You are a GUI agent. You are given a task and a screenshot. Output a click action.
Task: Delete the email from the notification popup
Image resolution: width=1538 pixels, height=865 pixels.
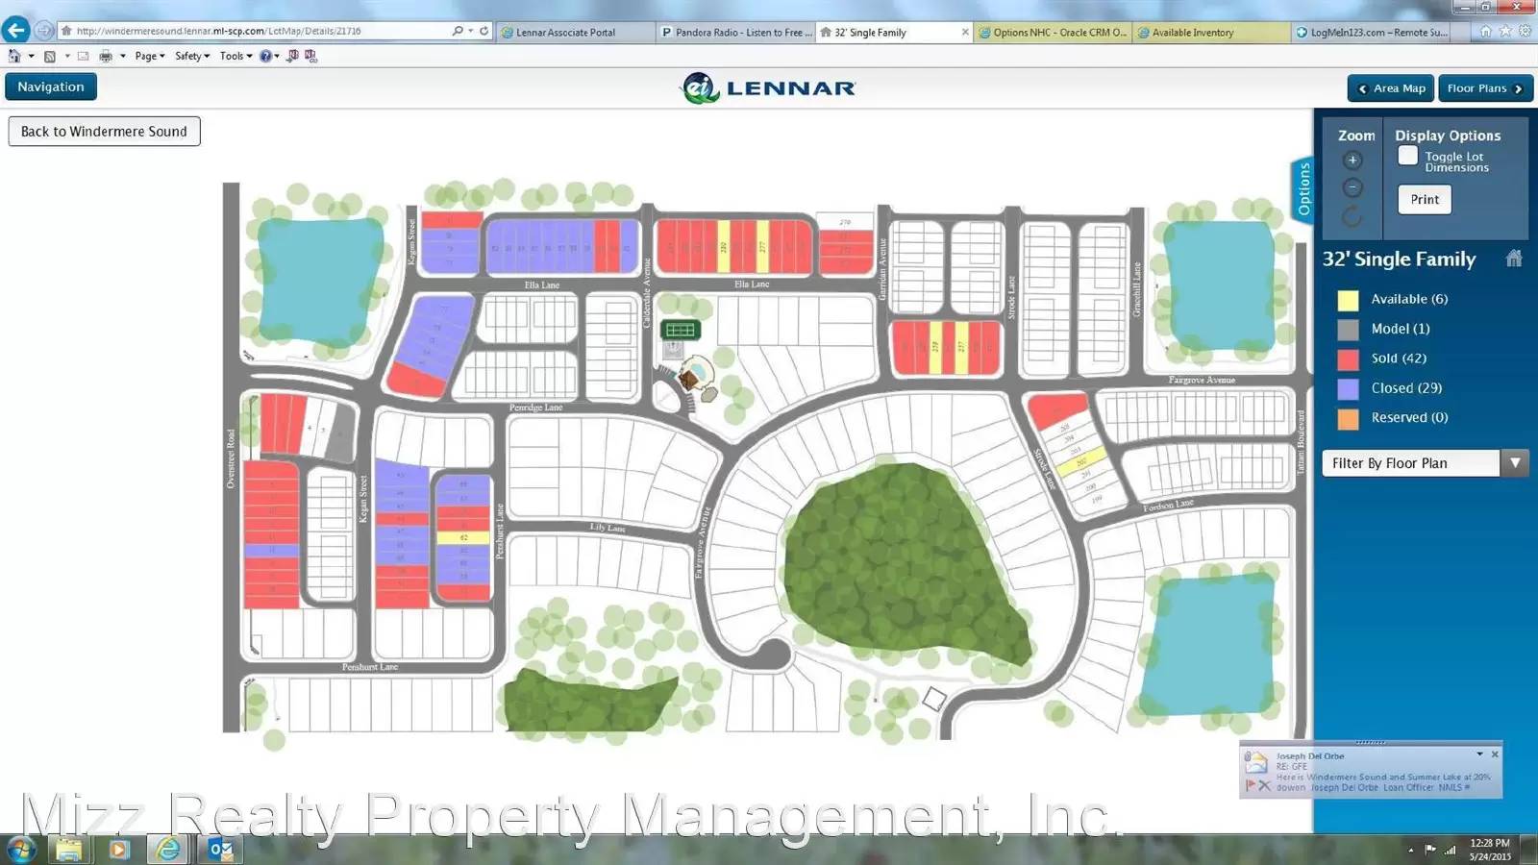click(x=1265, y=785)
